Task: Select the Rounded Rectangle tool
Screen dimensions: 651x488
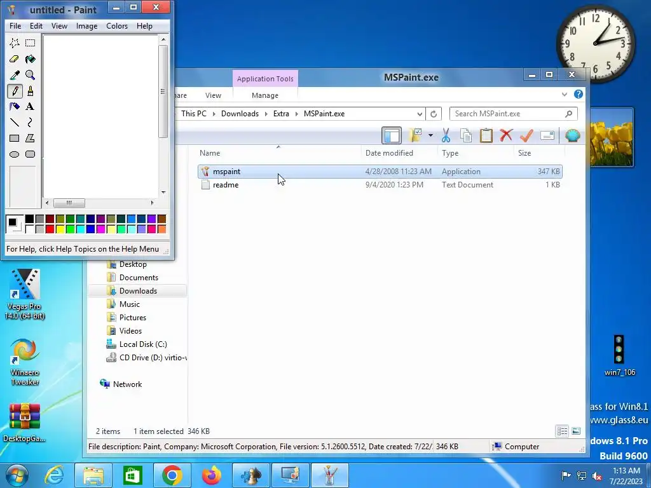Action: 31,154
